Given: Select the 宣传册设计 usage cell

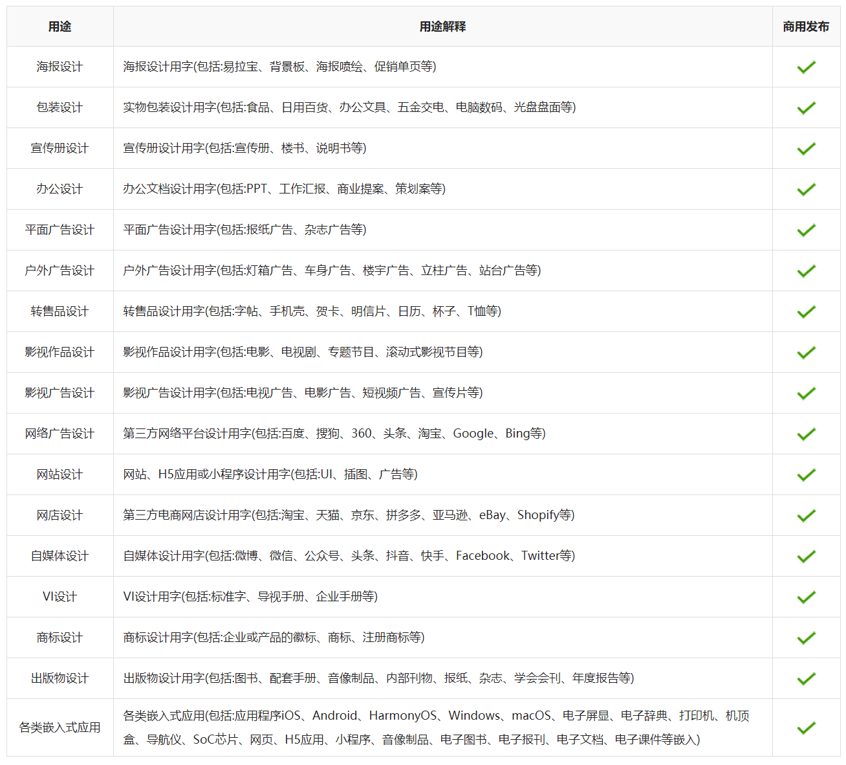Looking at the screenshot, I should point(60,148).
